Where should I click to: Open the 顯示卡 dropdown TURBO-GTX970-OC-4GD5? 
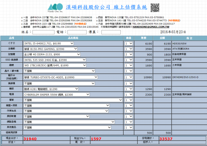pos(61,77)
